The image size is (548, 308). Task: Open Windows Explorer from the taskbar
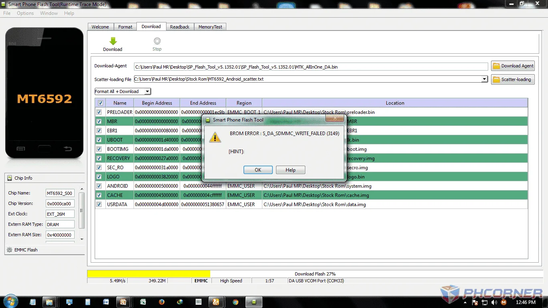point(49,302)
